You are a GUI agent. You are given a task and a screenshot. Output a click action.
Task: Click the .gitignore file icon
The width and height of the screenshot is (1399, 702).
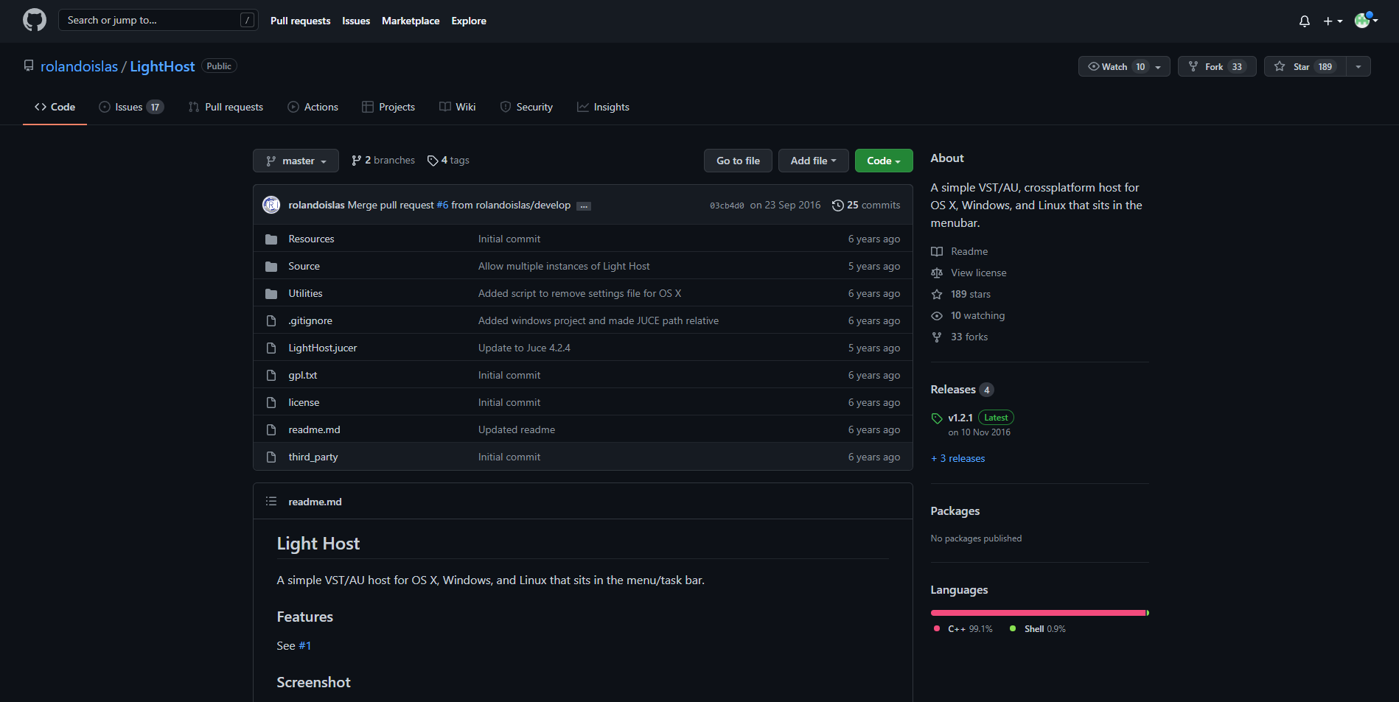click(x=271, y=320)
